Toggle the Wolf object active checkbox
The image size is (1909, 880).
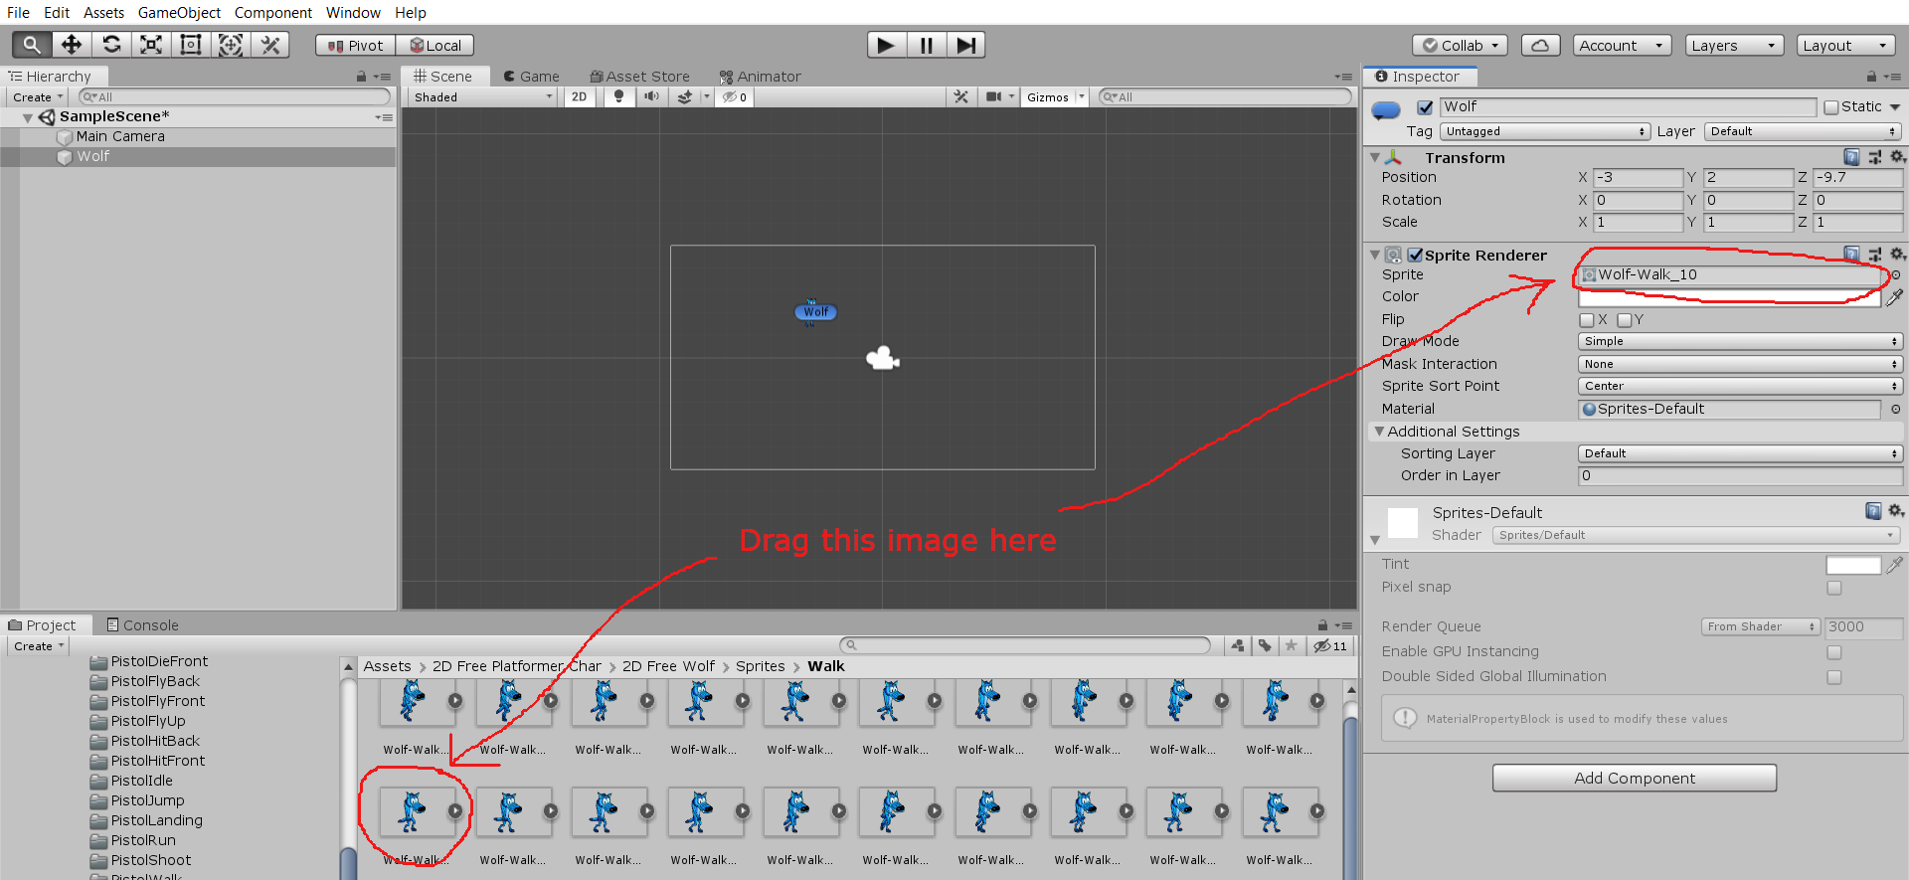tap(1425, 107)
